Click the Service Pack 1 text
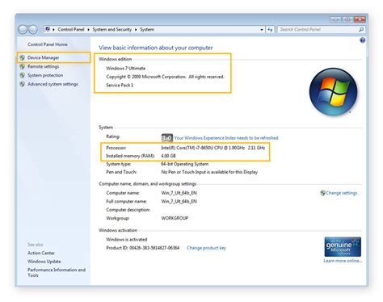Image resolution: width=383 pixels, height=302 pixels. [x=120, y=86]
